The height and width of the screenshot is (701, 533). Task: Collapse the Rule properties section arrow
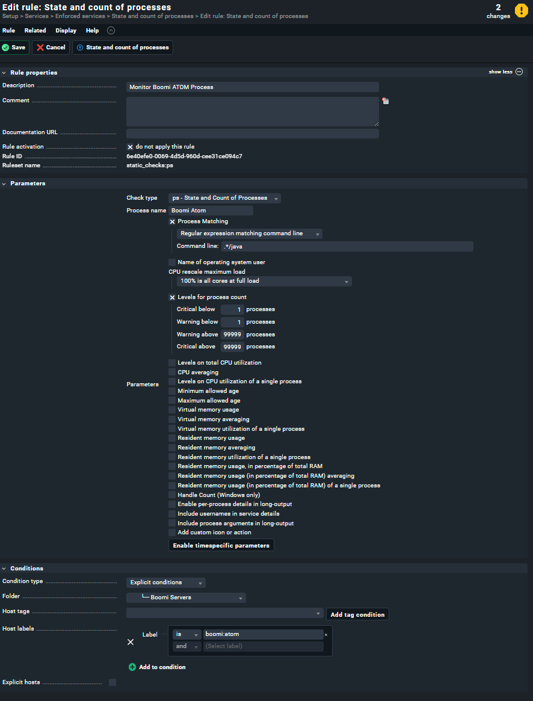[x=4, y=73]
